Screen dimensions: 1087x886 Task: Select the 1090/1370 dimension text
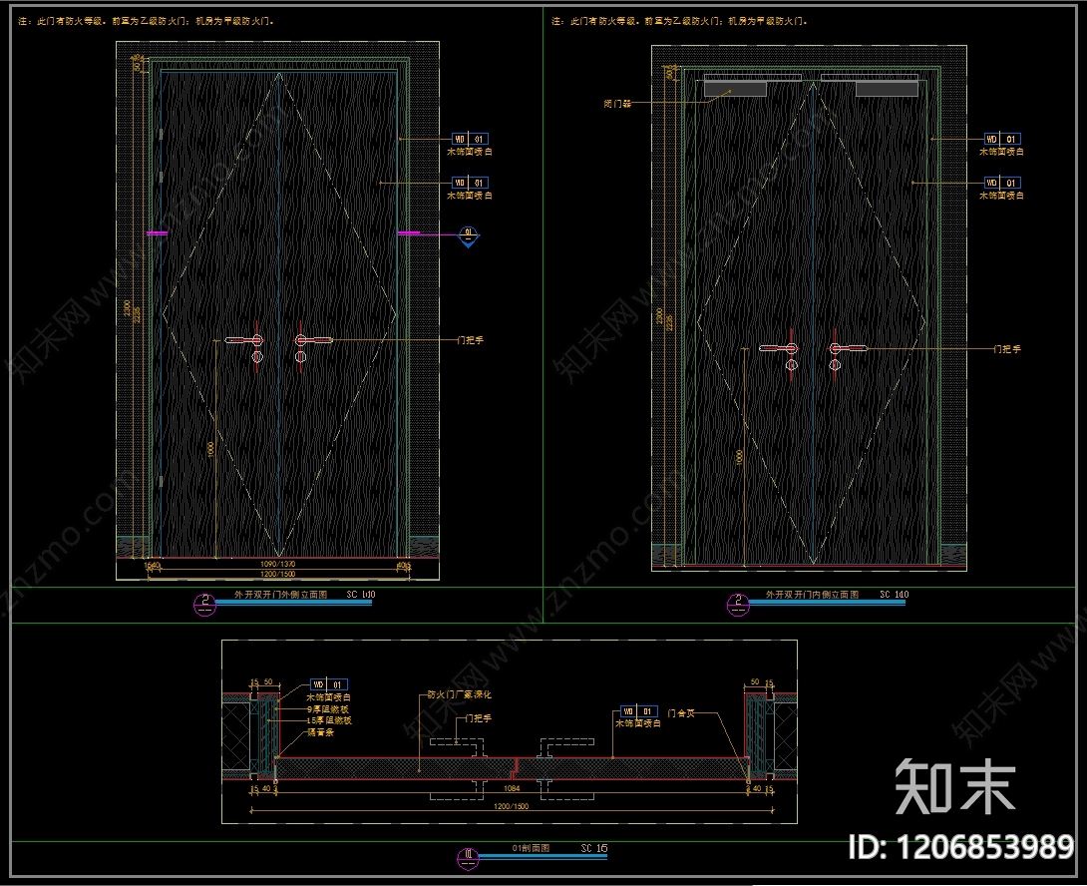tap(278, 564)
